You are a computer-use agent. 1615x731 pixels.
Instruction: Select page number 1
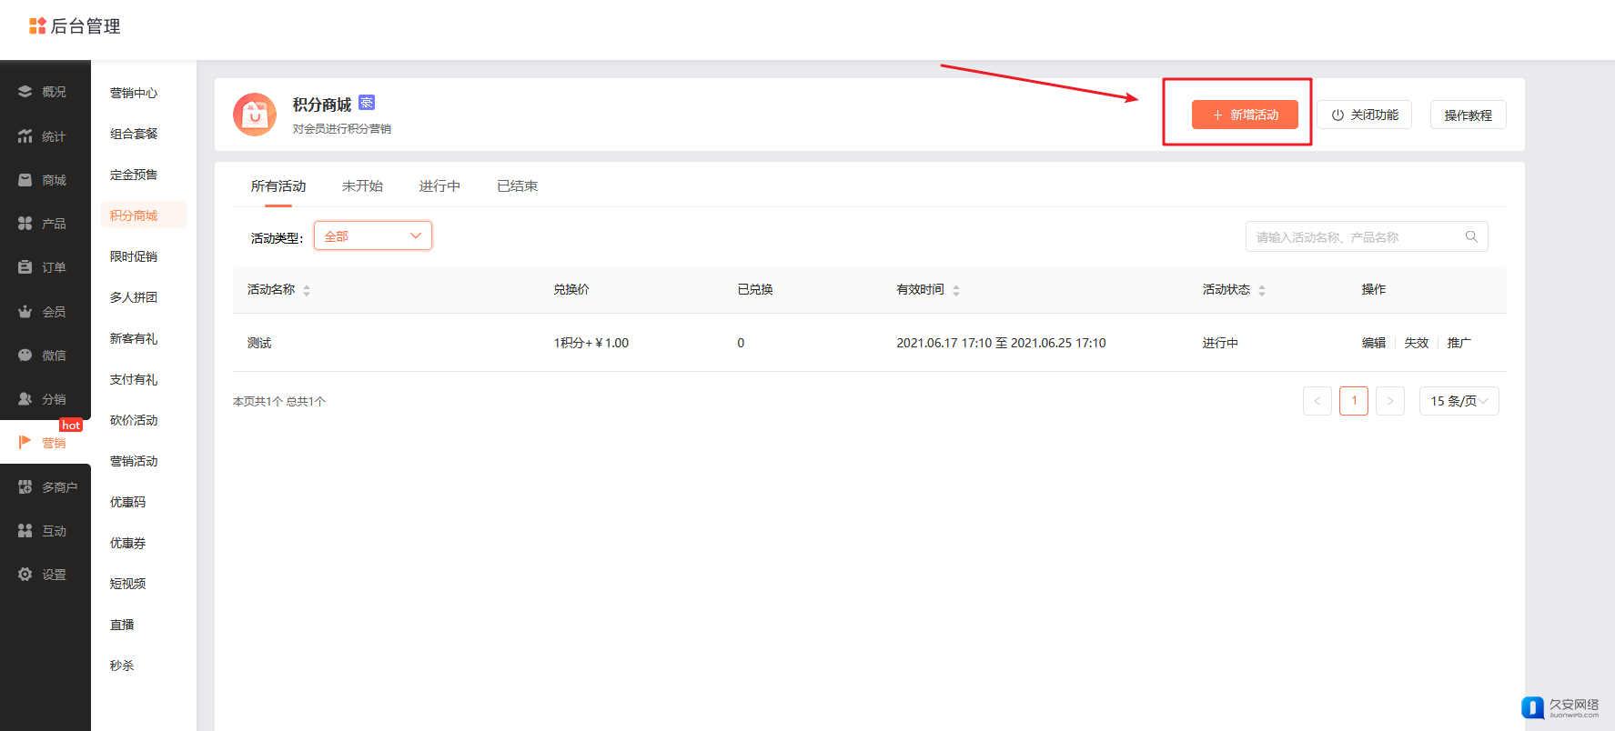click(x=1354, y=401)
